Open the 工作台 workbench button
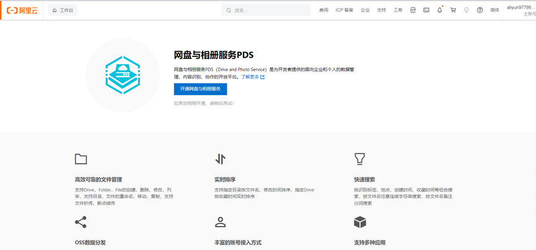 point(63,11)
